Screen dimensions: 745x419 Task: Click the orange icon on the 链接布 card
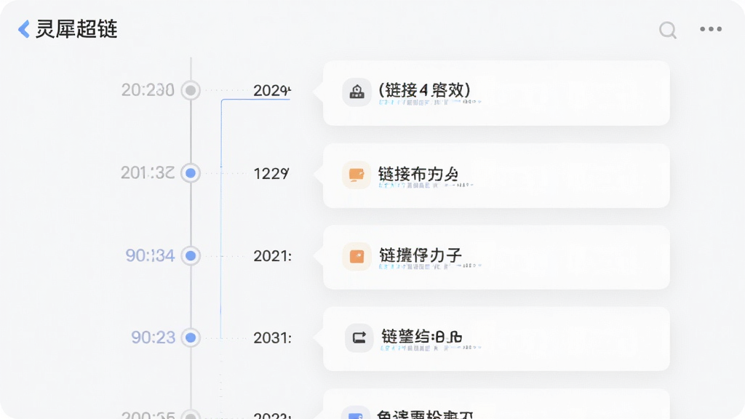coord(356,175)
